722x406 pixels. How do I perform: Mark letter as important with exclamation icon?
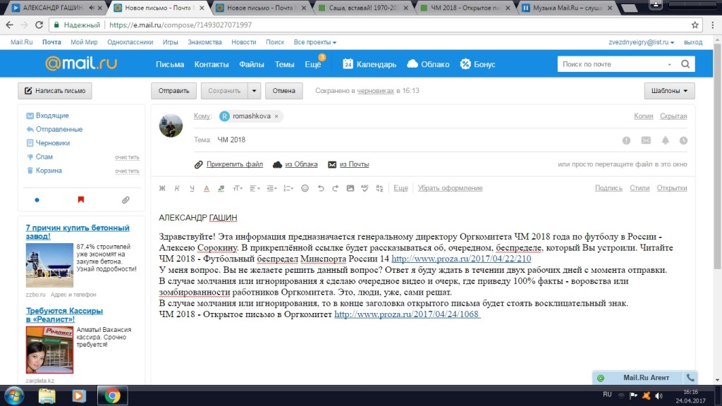626,140
